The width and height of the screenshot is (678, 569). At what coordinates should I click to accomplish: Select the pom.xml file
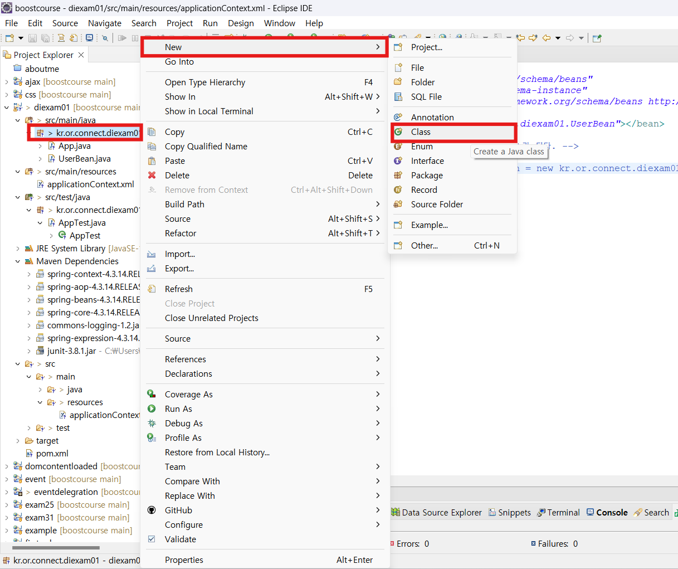52,454
